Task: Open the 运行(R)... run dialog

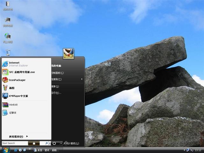Action: click(67, 93)
